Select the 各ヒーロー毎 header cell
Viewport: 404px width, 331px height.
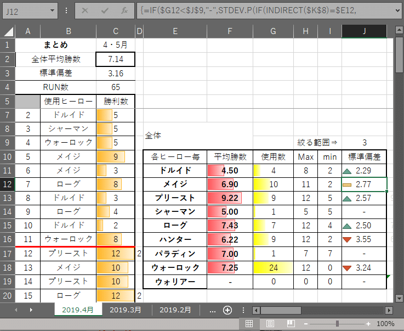(x=175, y=156)
